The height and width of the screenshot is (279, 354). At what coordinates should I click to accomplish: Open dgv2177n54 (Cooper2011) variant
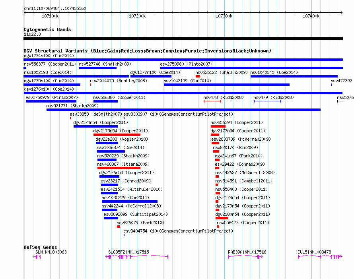[238, 131]
